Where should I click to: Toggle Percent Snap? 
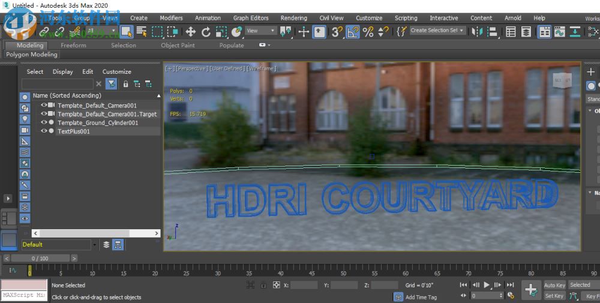(x=368, y=32)
